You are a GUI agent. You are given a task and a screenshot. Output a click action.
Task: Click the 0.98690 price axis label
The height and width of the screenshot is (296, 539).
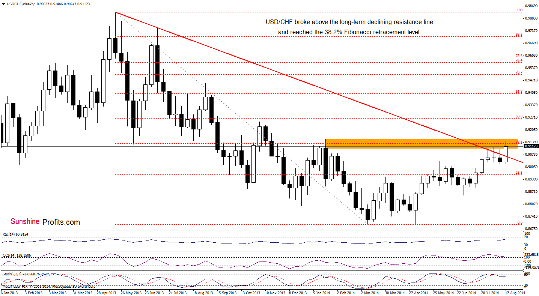pos(531,6)
